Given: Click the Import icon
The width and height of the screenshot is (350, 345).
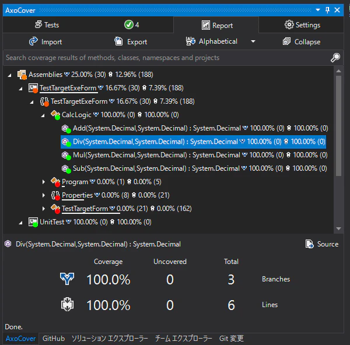Looking at the screenshot, I should pos(33,41).
